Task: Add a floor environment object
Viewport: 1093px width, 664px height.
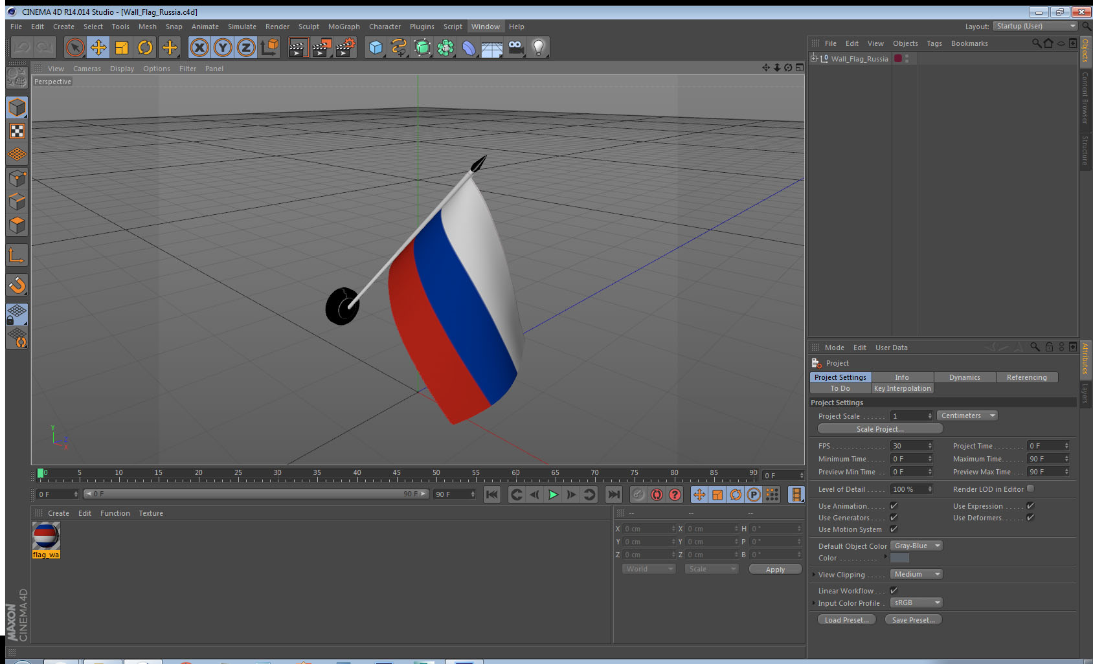Action: (492, 47)
